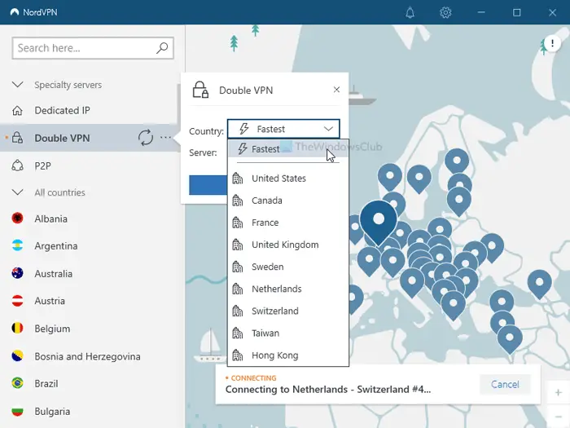Open the Double VPN three-dots menu
570x428 pixels.
click(166, 138)
